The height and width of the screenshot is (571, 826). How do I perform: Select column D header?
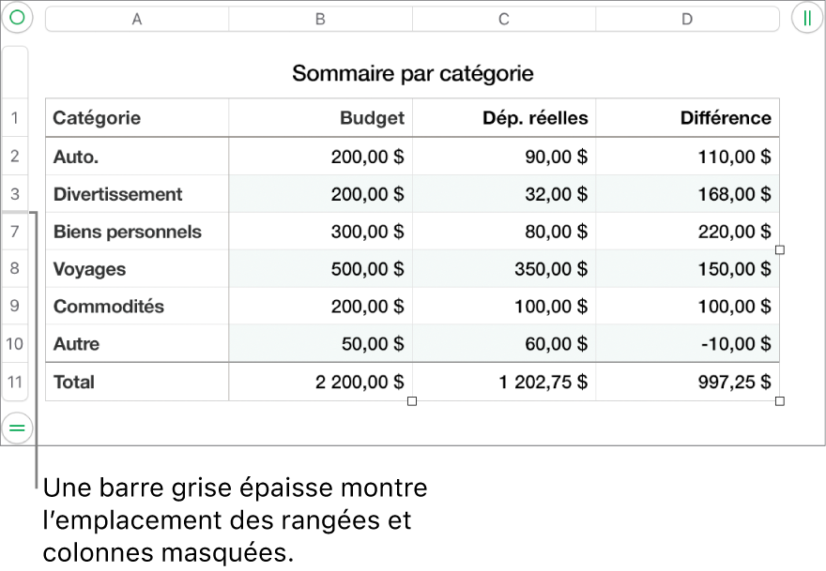[687, 19]
